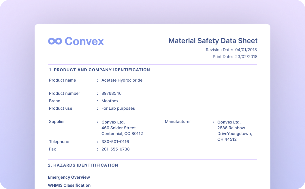Click the Product and Company Identification heading
This screenshot has height=189, width=305.
tap(99, 70)
